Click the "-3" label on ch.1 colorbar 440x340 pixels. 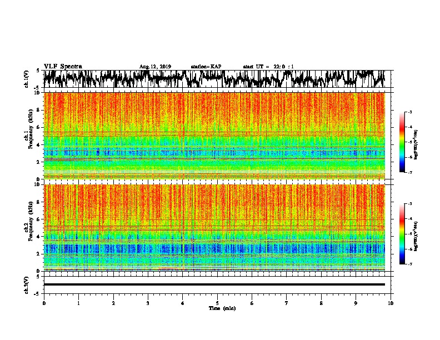[x=410, y=112]
